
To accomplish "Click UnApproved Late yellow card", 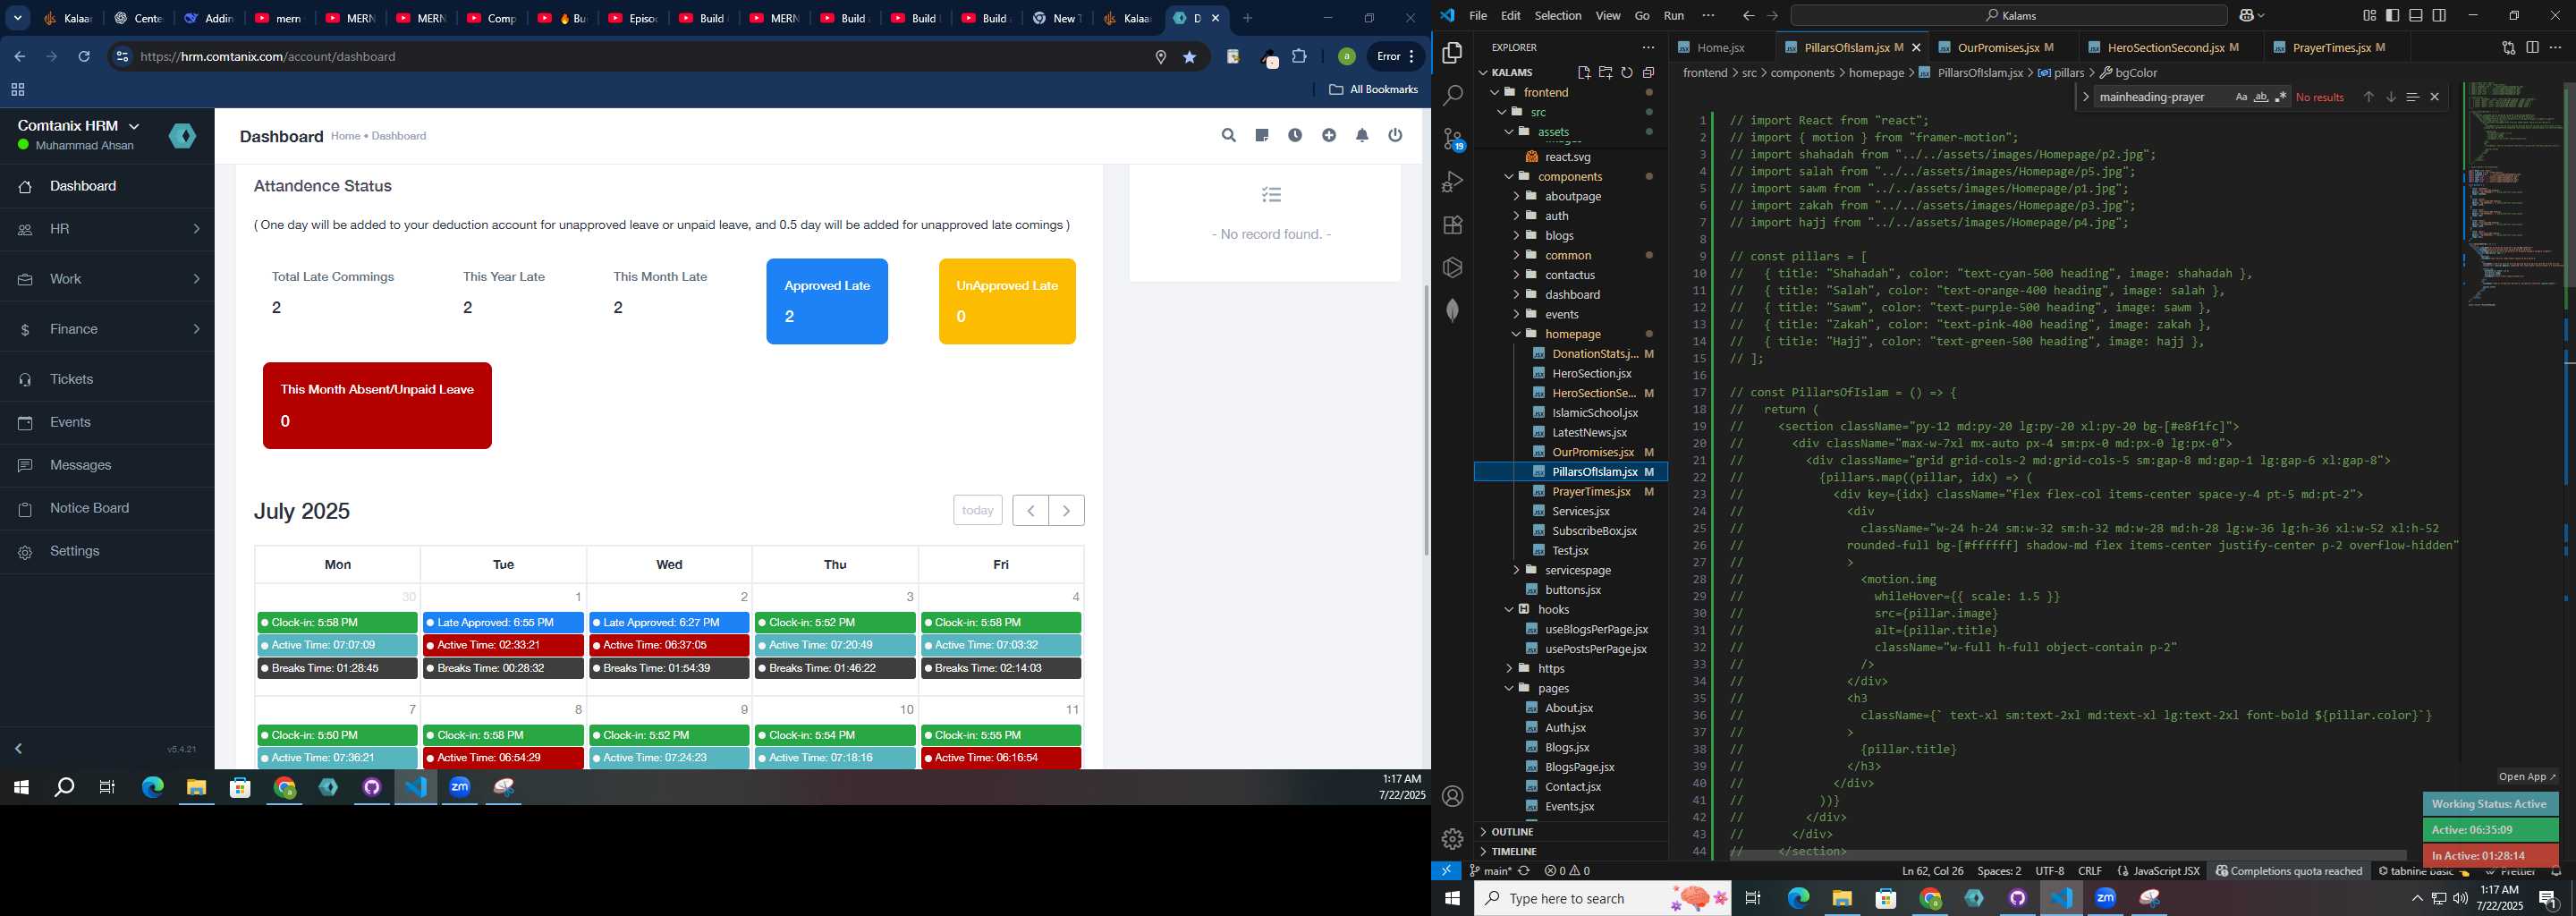I will click(x=1007, y=301).
